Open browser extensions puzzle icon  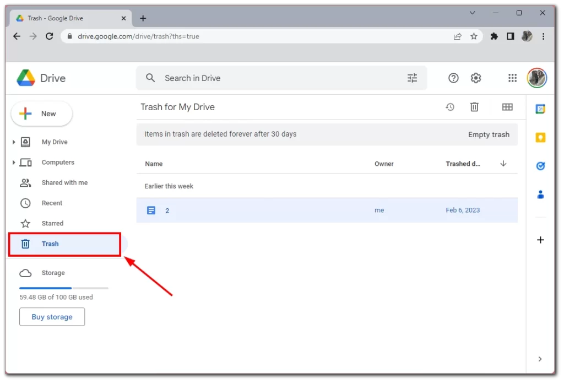tap(494, 36)
